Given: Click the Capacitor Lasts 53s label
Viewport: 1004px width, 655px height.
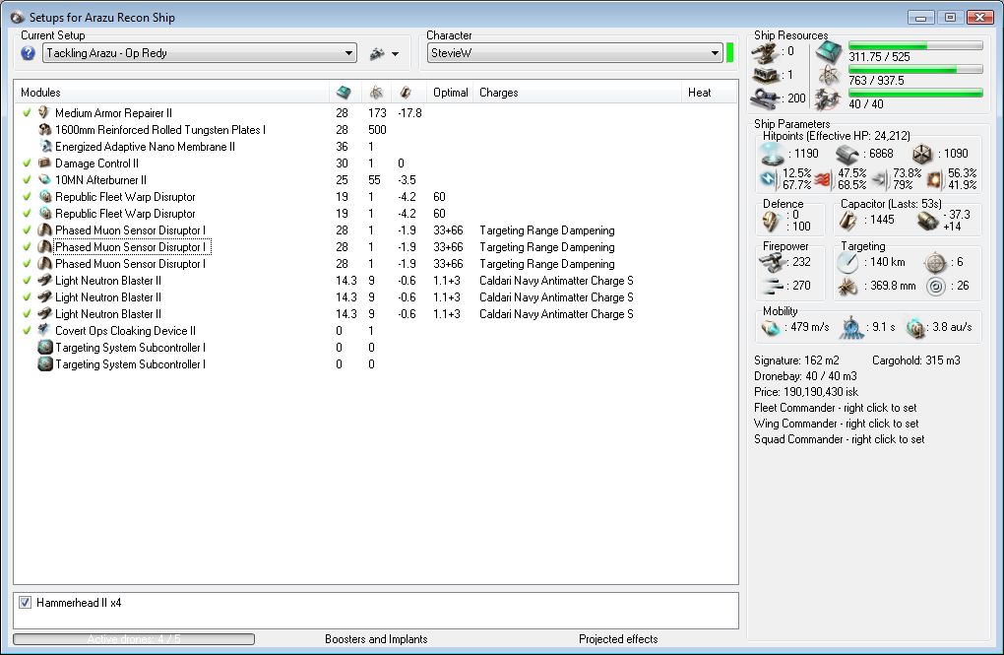Looking at the screenshot, I should [x=891, y=204].
